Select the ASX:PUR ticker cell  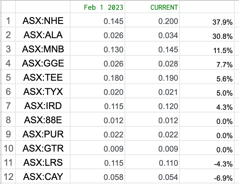pyautogui.click(x=43, y=134)
